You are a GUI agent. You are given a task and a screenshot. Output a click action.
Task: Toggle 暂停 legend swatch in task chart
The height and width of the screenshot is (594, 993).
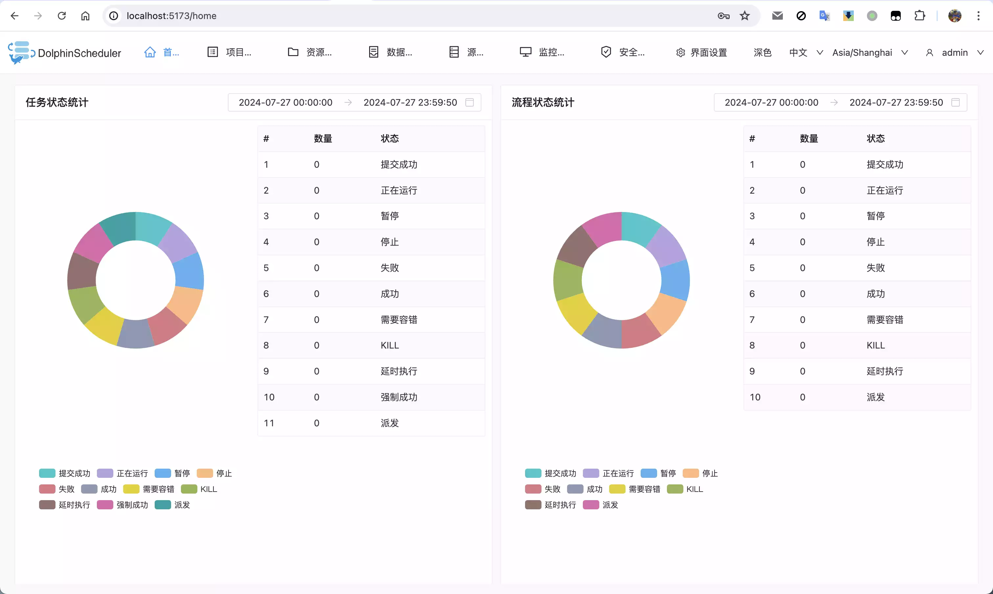tap(163, 473)
